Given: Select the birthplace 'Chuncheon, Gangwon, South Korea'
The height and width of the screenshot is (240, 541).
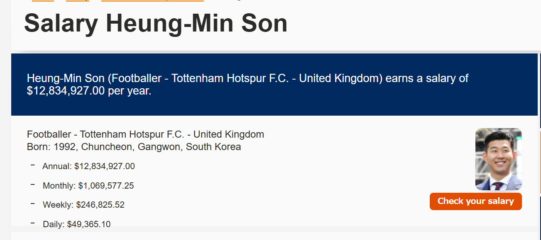Looking at the screenshot, I should click(161, 147).
